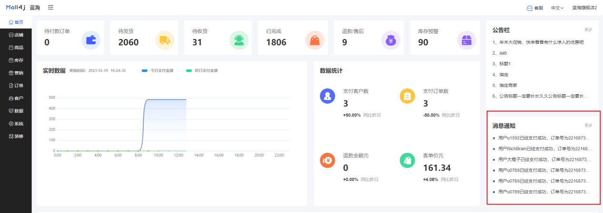Open the 装修 sidebar menu
This screenshot has height=213, width=603.
(x=16, y=136)
